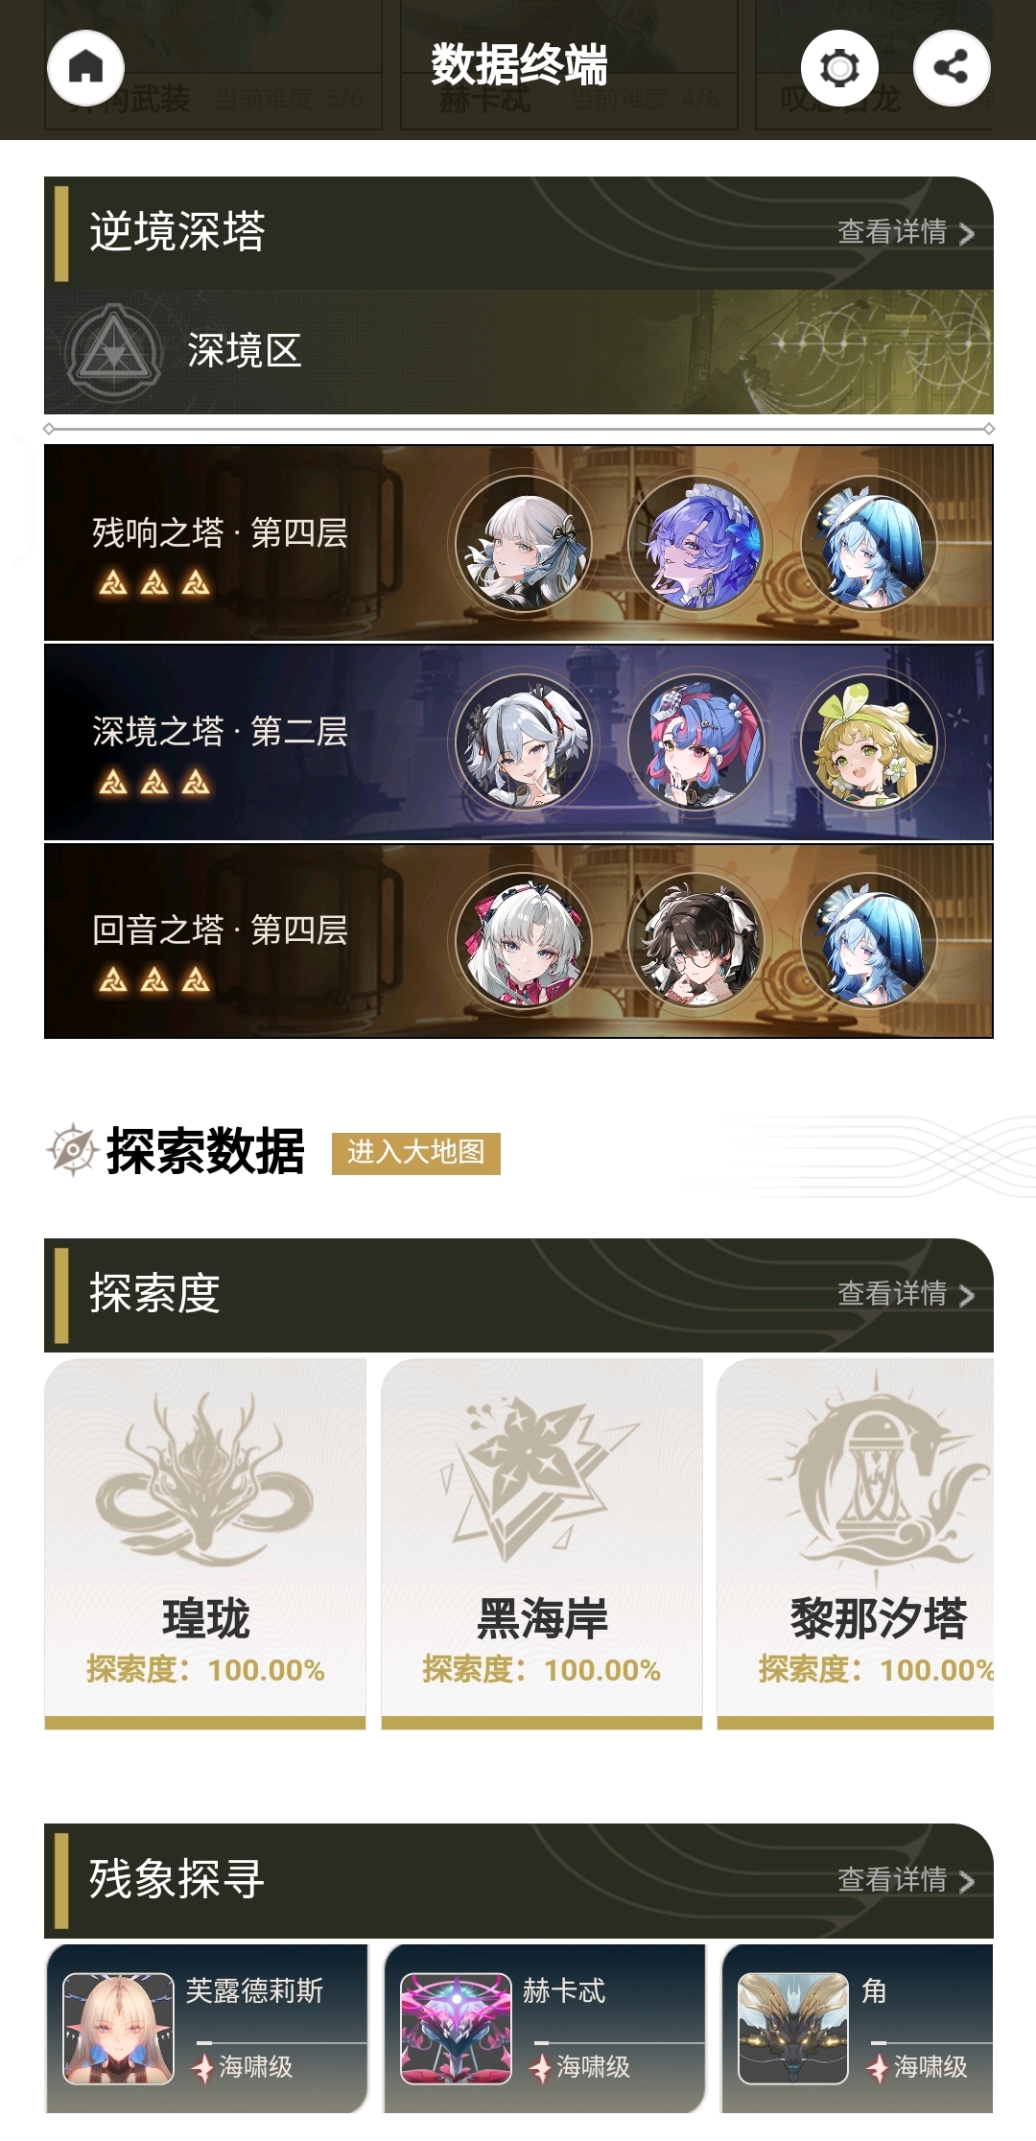Expand 探索度 details via 查看详情
This screenshot has height=2141, width=1036.
[x=906, y=1294]
